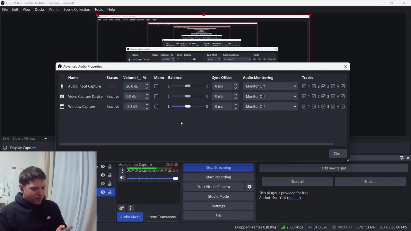Click the 'Dropped Frames 0 (0.0%)' status text
The image size is (411, 231).
[x=256, y=227]
